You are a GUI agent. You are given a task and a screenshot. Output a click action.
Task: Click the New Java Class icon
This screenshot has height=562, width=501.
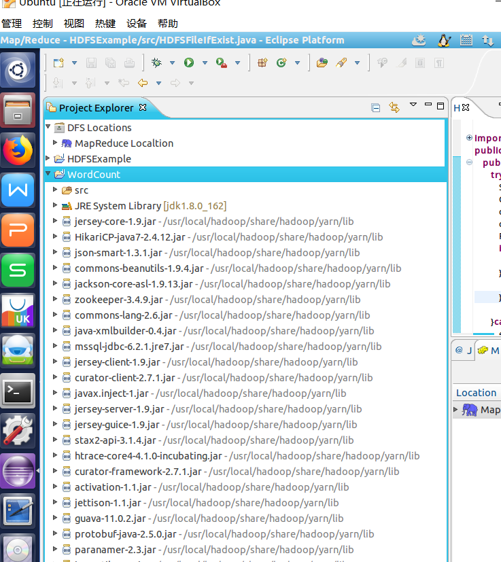(x=281, y=63)
